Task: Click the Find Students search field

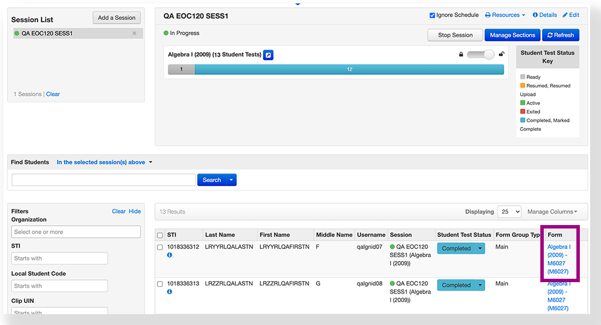Action: tap(104, 180)
